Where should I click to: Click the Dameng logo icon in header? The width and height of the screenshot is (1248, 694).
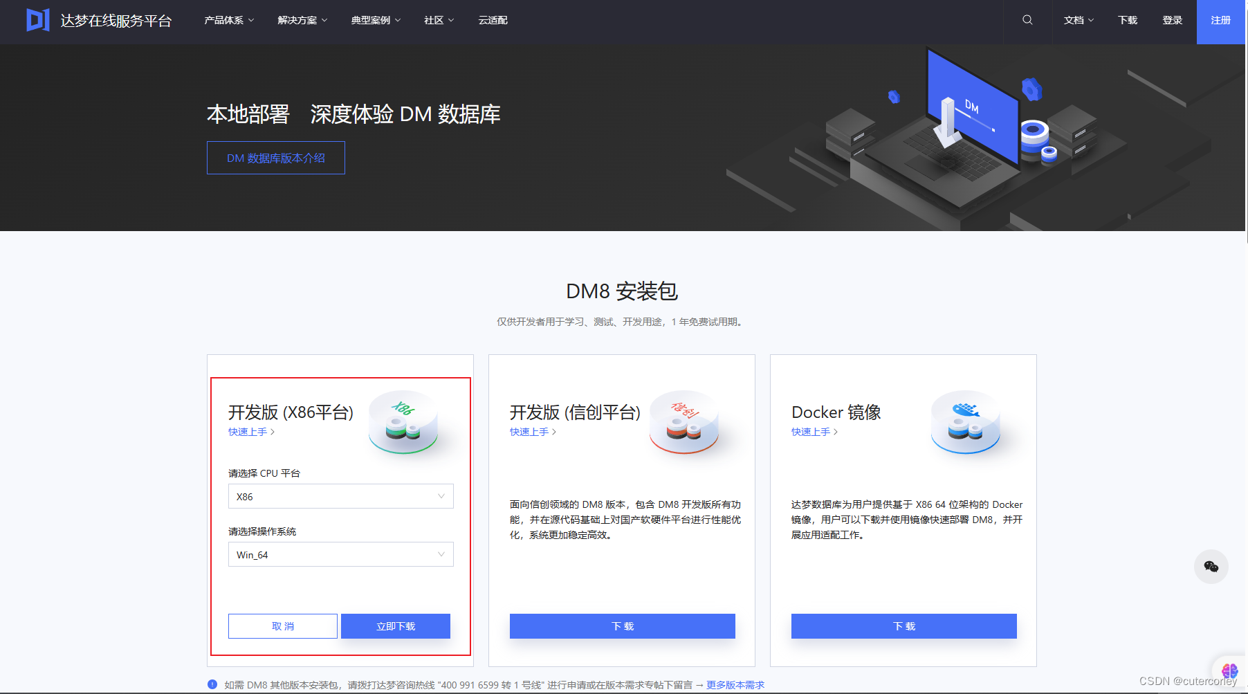click(37, 20)
